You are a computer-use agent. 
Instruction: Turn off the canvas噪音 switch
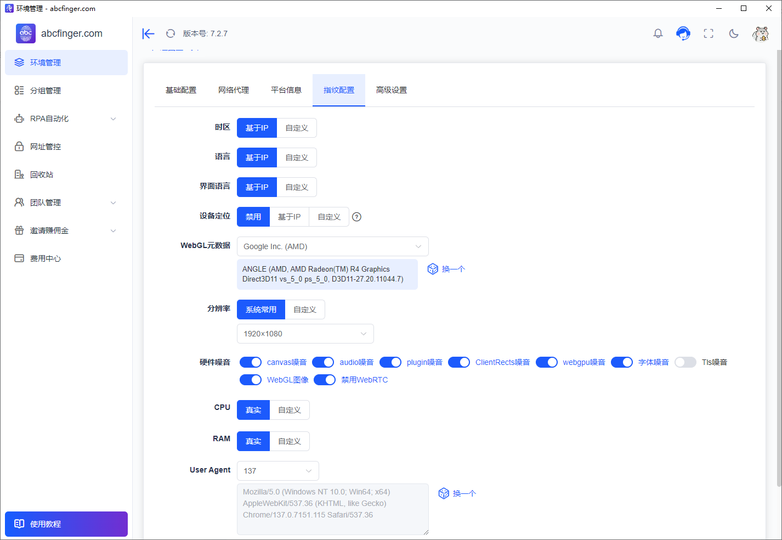tap(251, 362)
